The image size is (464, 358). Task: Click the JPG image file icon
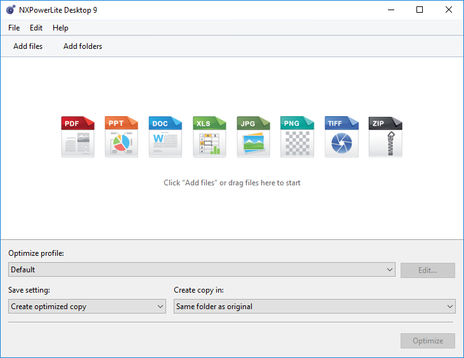pyautogui.click(x=254, y=136)
